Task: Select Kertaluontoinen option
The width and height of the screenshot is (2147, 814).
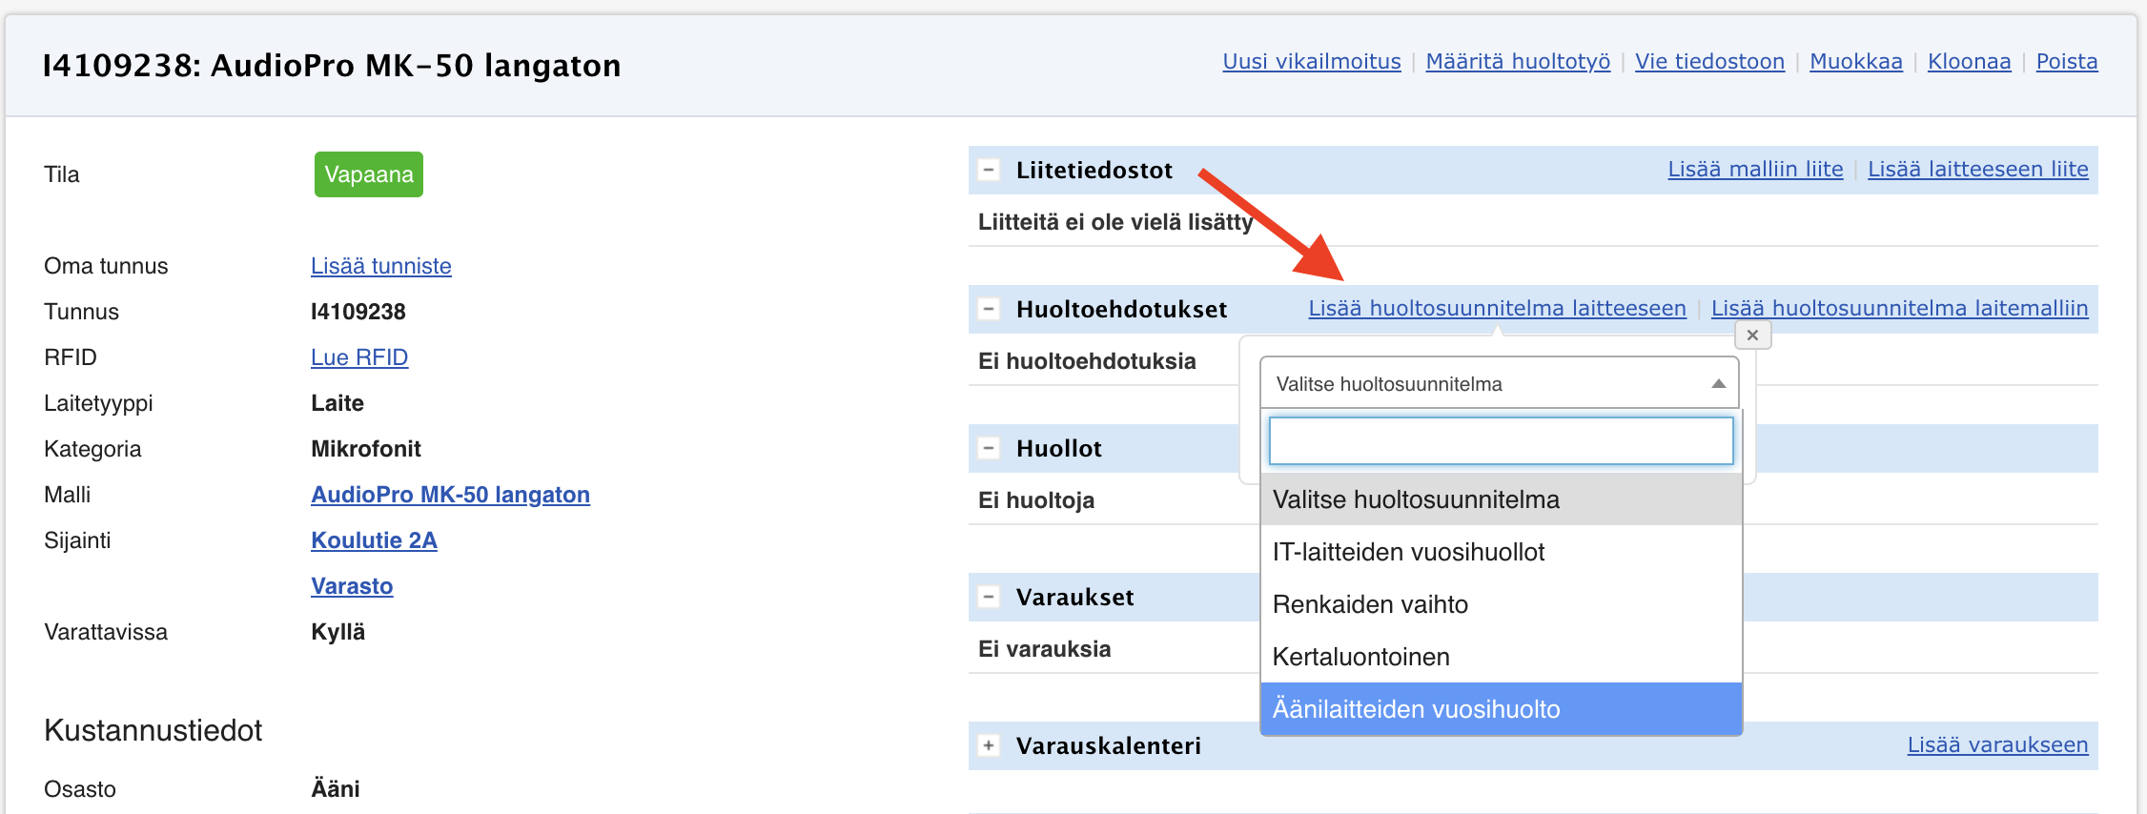Action: click(x=1501, y=657)
